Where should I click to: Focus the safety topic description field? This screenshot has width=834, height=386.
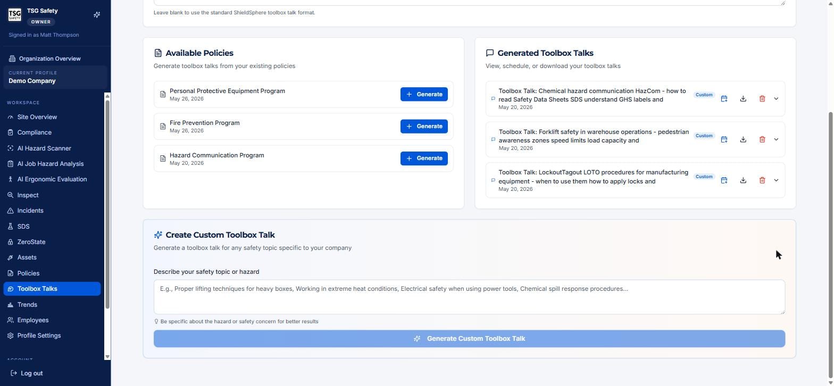point(469,297)
